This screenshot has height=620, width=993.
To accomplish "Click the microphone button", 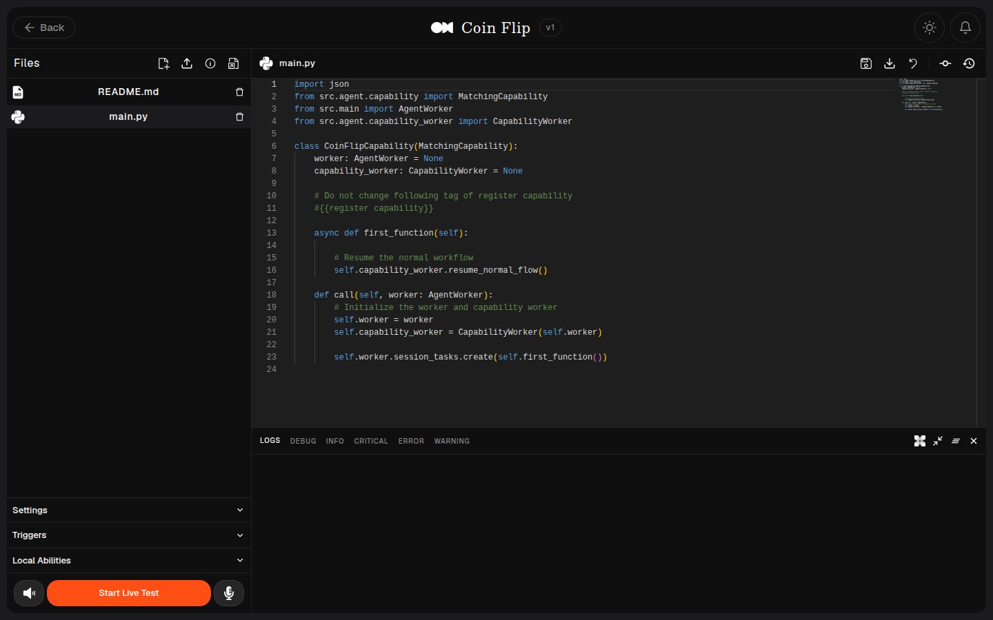I will (x=229, y=593).
